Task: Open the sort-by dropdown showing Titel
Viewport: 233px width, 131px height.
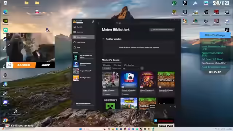Action: click(131, 68)
